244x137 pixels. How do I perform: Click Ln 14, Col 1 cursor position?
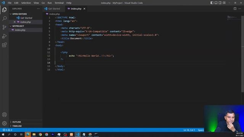[x=189, y=130]
